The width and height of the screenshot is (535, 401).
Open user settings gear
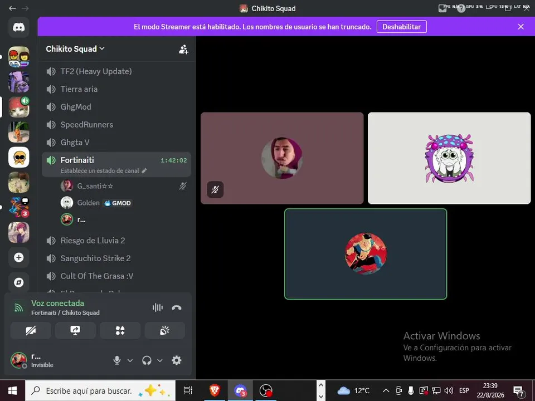(x=177, y=360)
